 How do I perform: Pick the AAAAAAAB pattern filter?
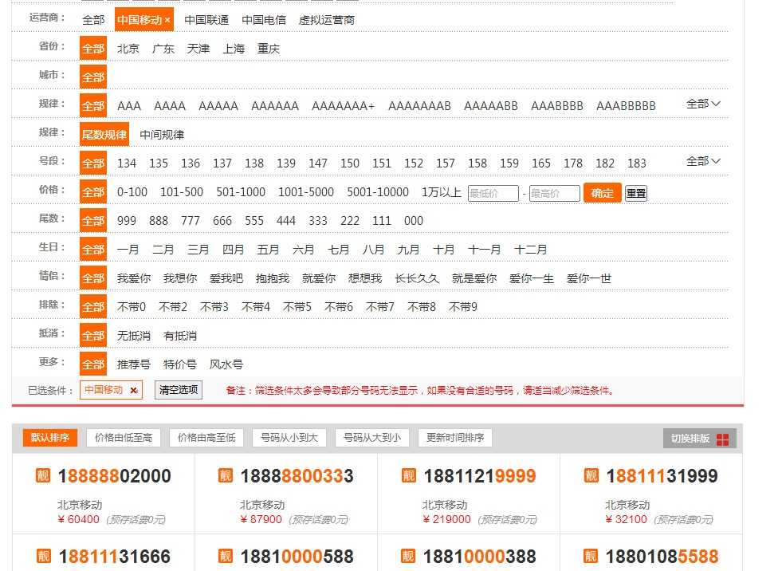[419, 106]
